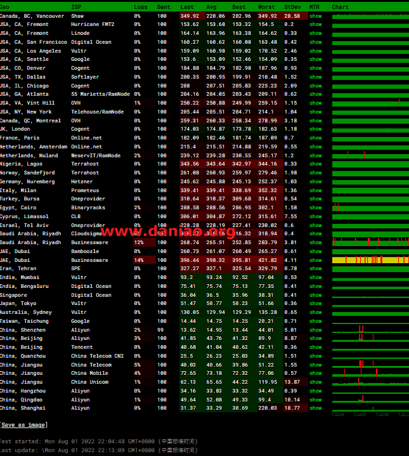Select the Norway, Sandefjord geo cell
The image size is (409, 456).
click(27, 173)
